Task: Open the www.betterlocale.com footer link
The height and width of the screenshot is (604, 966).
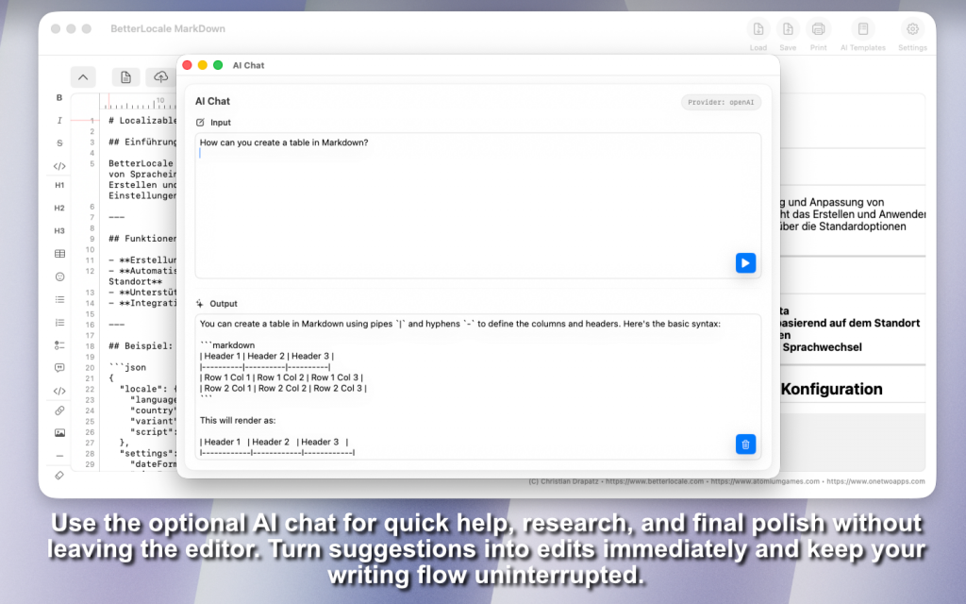Action: click(657, 481)
